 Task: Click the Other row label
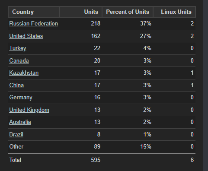16,147
